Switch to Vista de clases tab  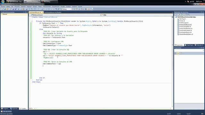pyautogui.click(x=199, y=45)
